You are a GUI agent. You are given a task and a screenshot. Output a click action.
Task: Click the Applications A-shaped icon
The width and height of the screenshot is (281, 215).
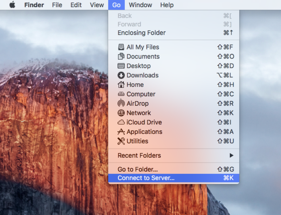[121, 132]
